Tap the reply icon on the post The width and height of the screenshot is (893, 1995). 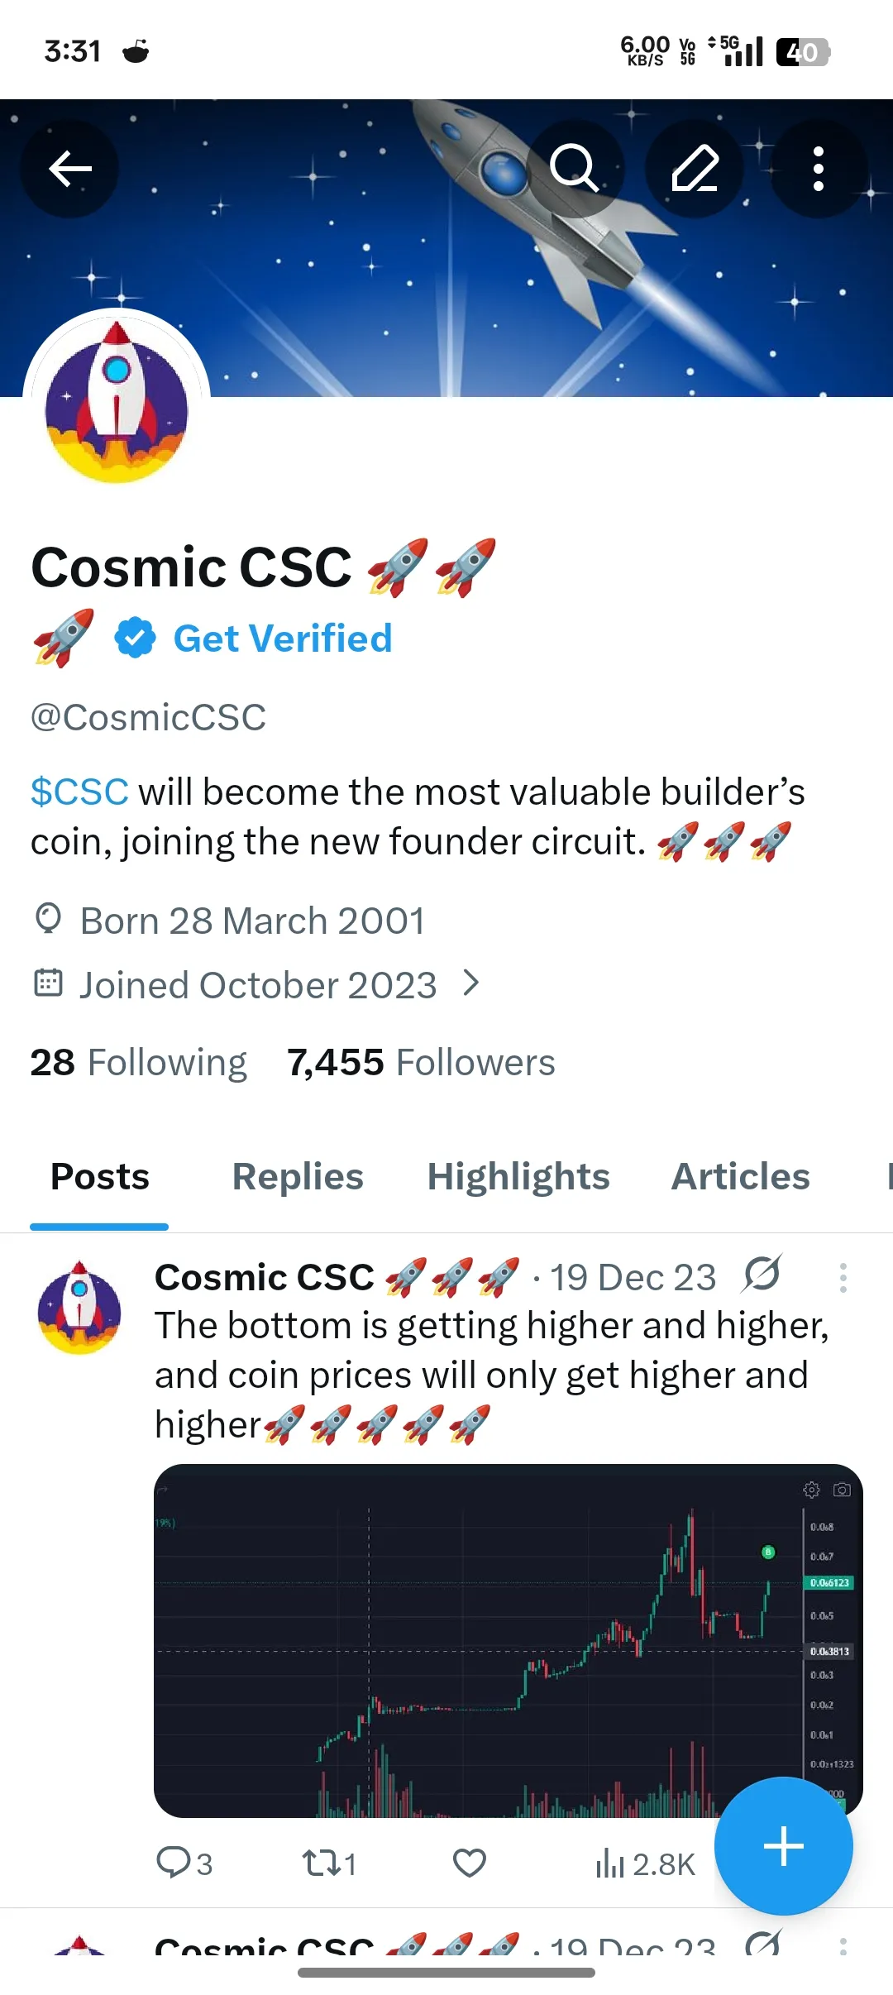click(184, 1863)
